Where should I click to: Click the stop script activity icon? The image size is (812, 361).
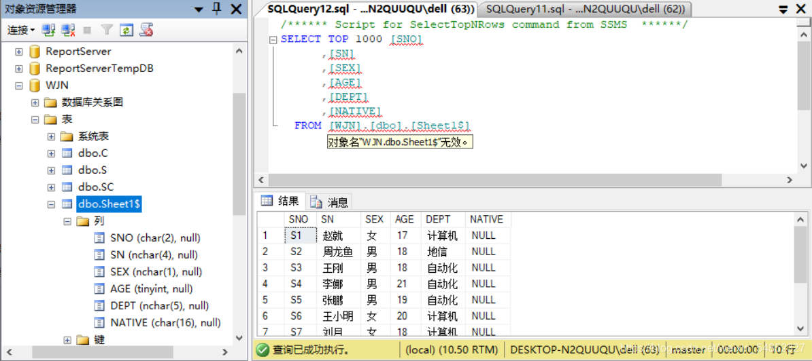coord(146,31)
